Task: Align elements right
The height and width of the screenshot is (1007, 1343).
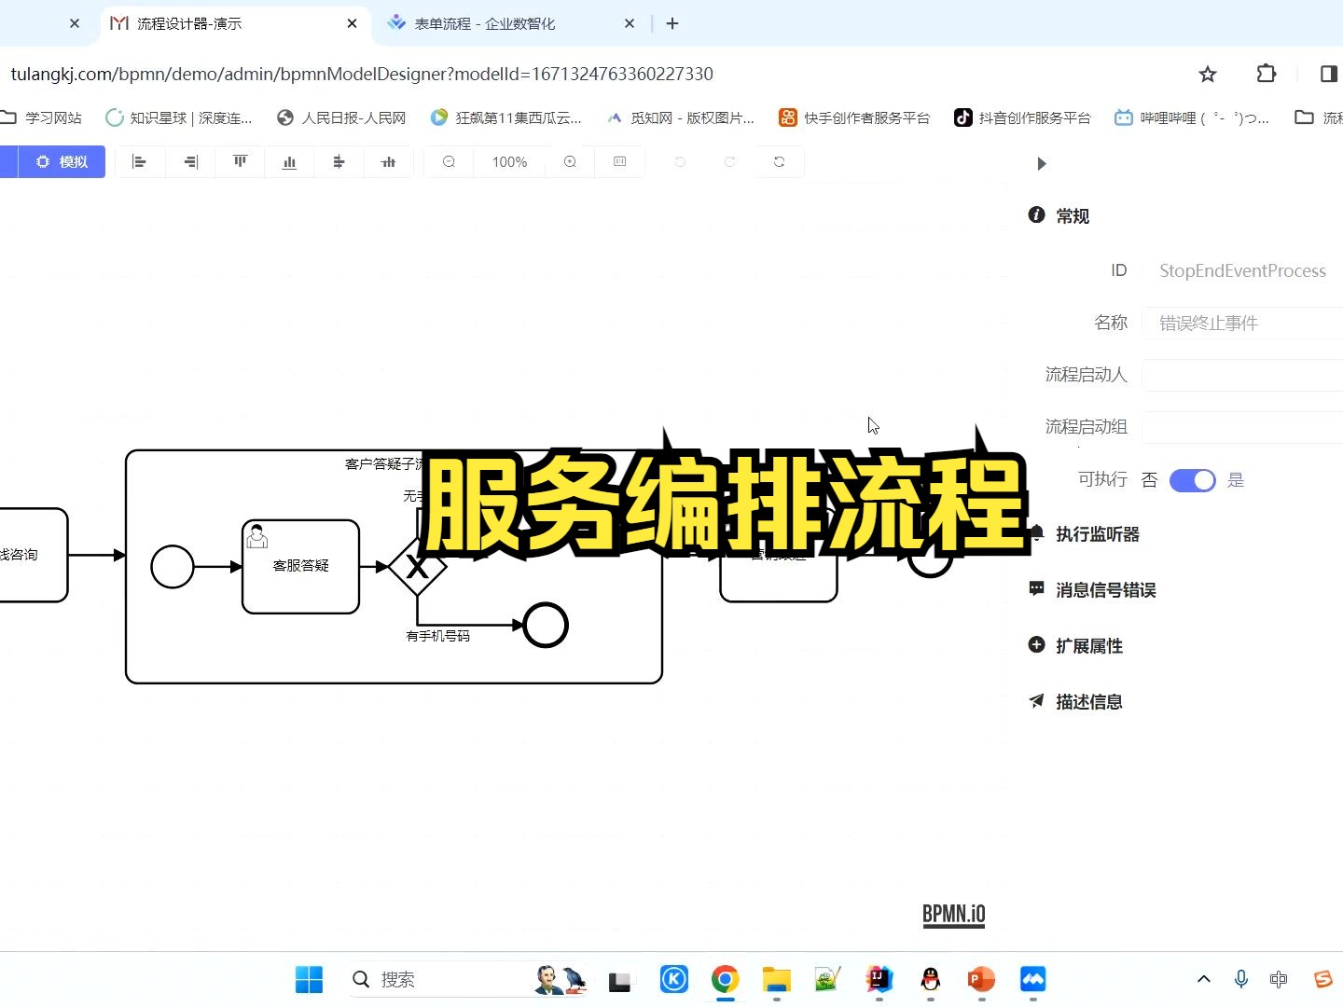Action: tap(190, 162)
